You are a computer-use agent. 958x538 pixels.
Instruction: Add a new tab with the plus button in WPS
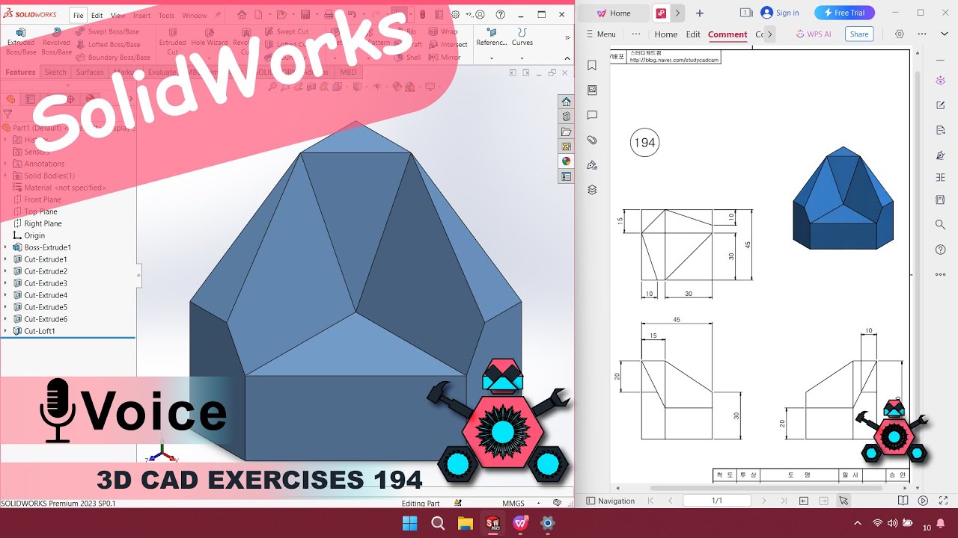pos(700,13)
